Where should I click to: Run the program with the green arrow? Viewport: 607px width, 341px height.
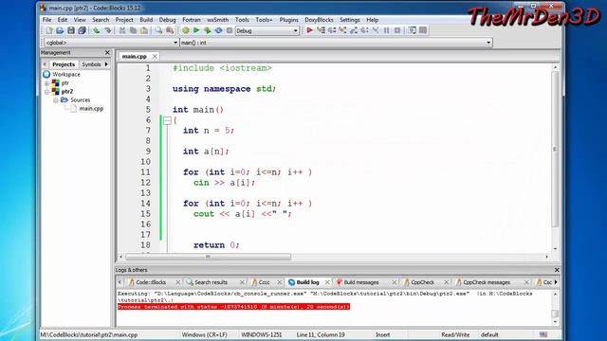(x=196, y=30)
